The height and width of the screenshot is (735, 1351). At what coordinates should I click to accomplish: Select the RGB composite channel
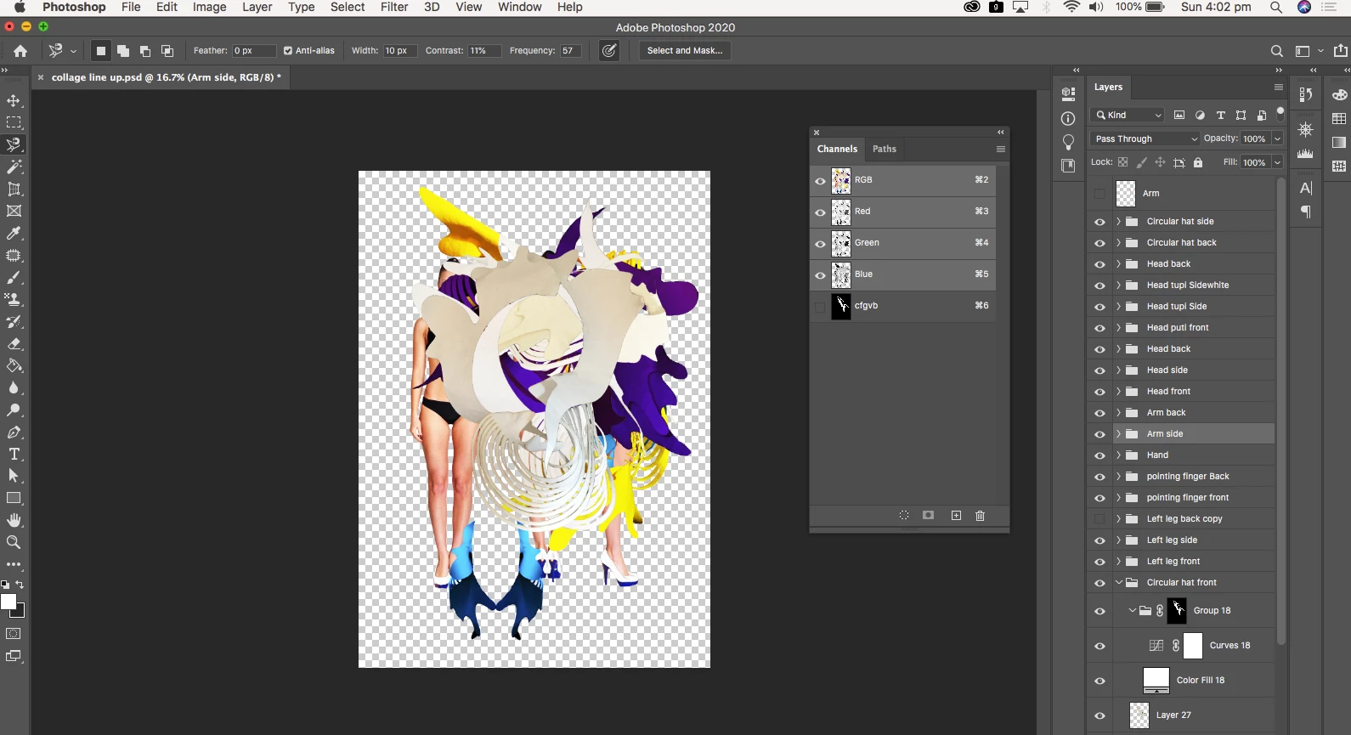coord(902,181)
